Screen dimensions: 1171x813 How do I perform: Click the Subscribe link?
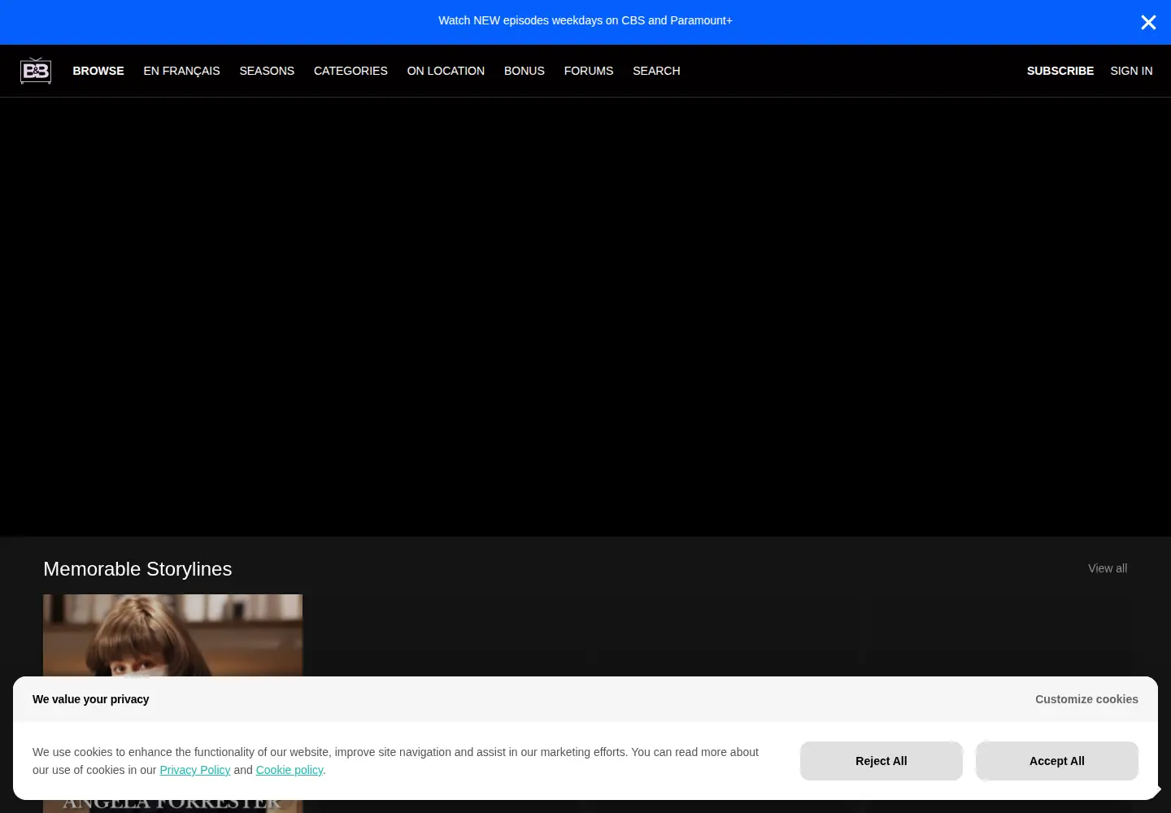pos(1060,71)
